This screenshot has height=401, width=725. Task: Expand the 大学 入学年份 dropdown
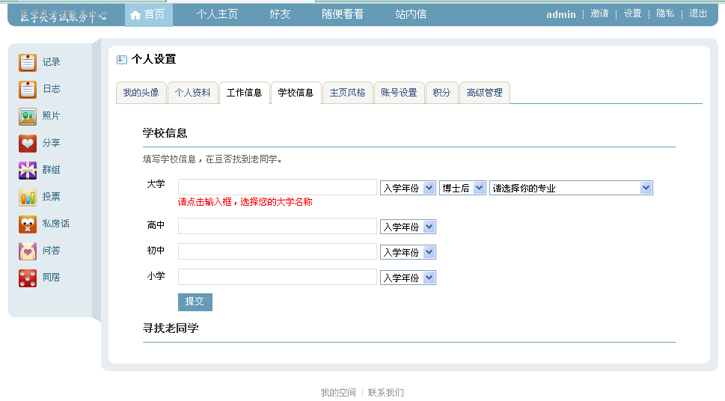coord(408,188)
